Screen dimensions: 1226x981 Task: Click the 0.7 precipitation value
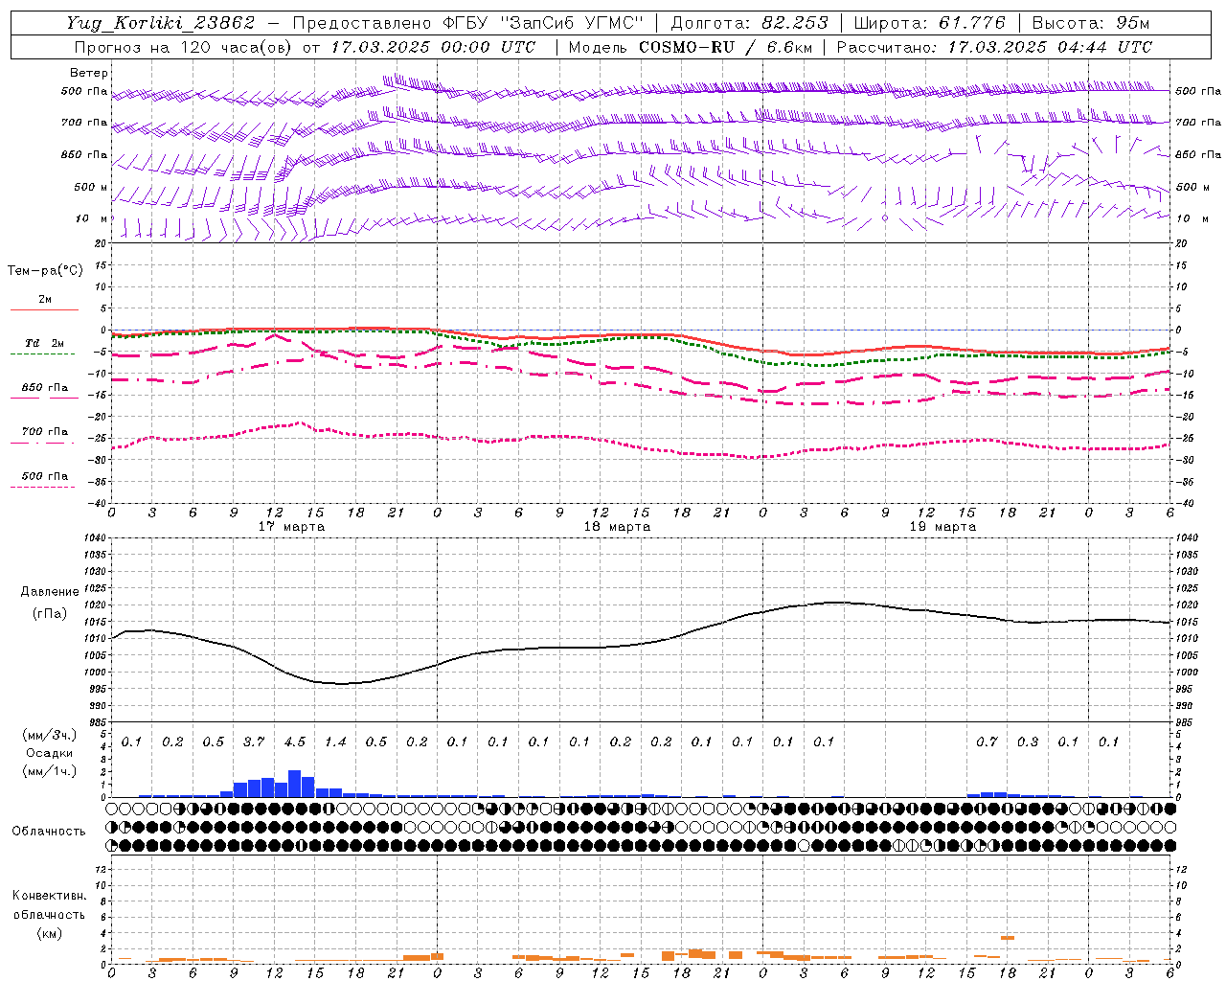point(987,742)
